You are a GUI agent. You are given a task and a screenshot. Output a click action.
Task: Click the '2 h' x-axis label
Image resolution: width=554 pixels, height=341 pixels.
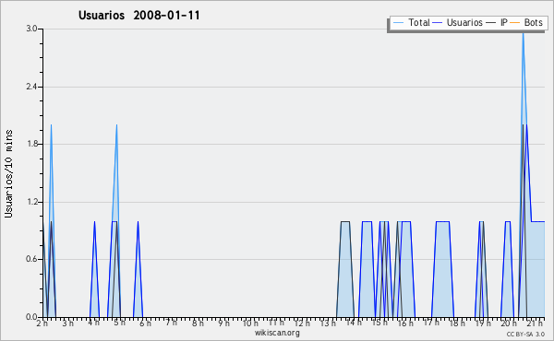click(x=42, y=323)
